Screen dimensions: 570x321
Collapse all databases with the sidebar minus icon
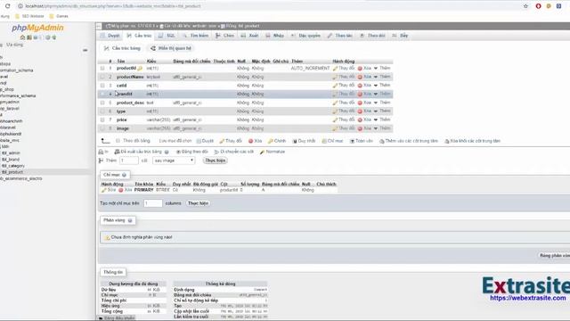click(85, 50)
